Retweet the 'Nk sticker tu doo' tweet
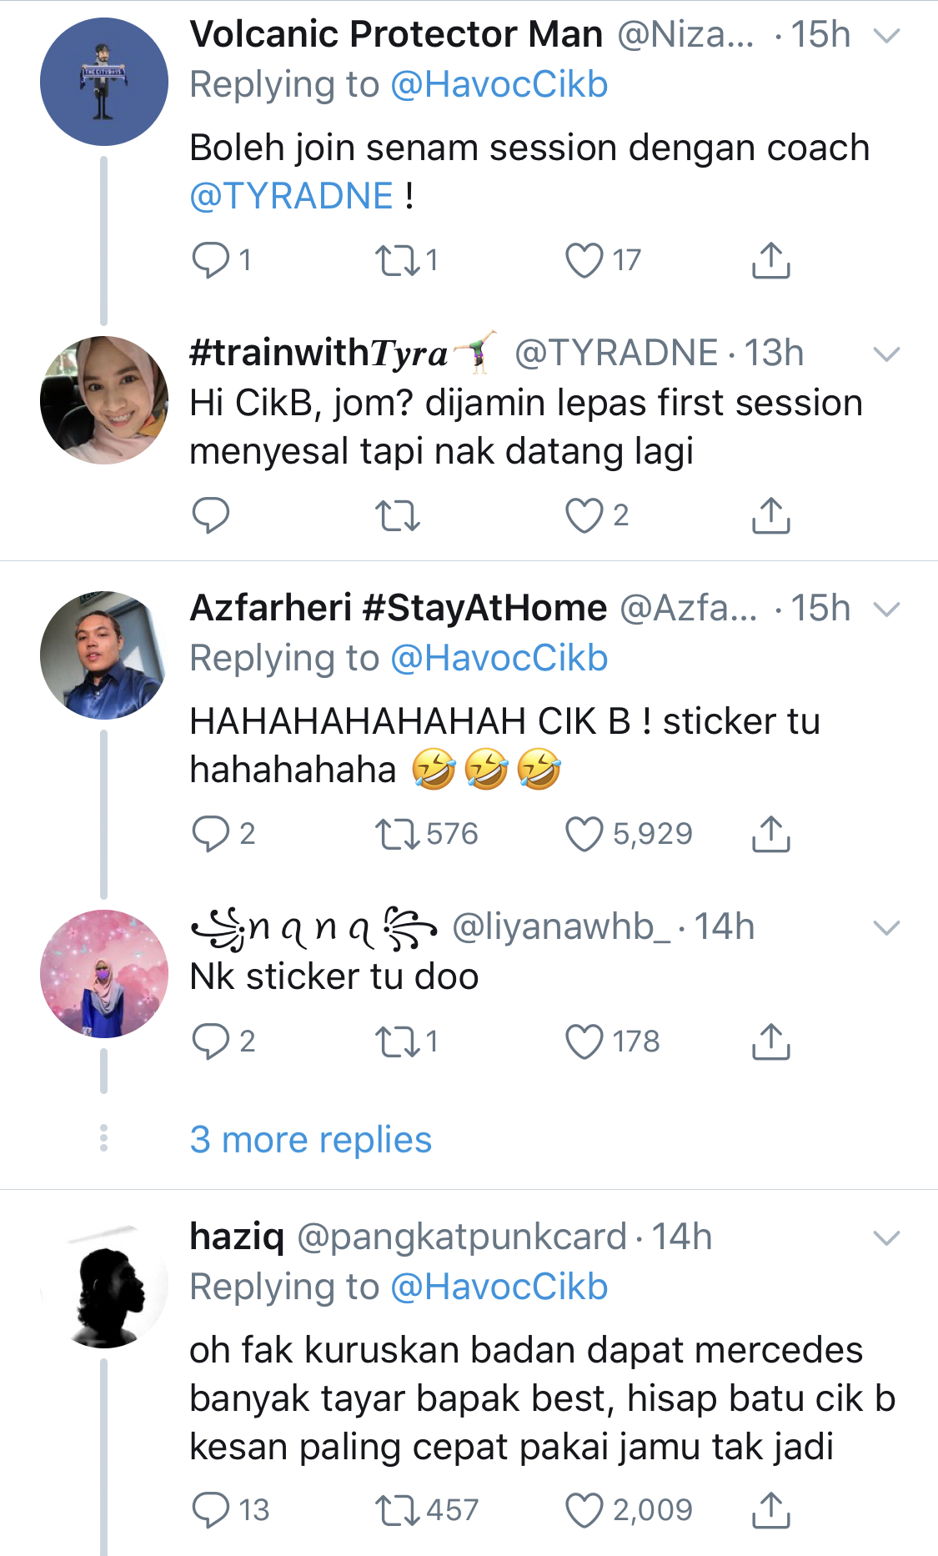 click(398, 1042)
